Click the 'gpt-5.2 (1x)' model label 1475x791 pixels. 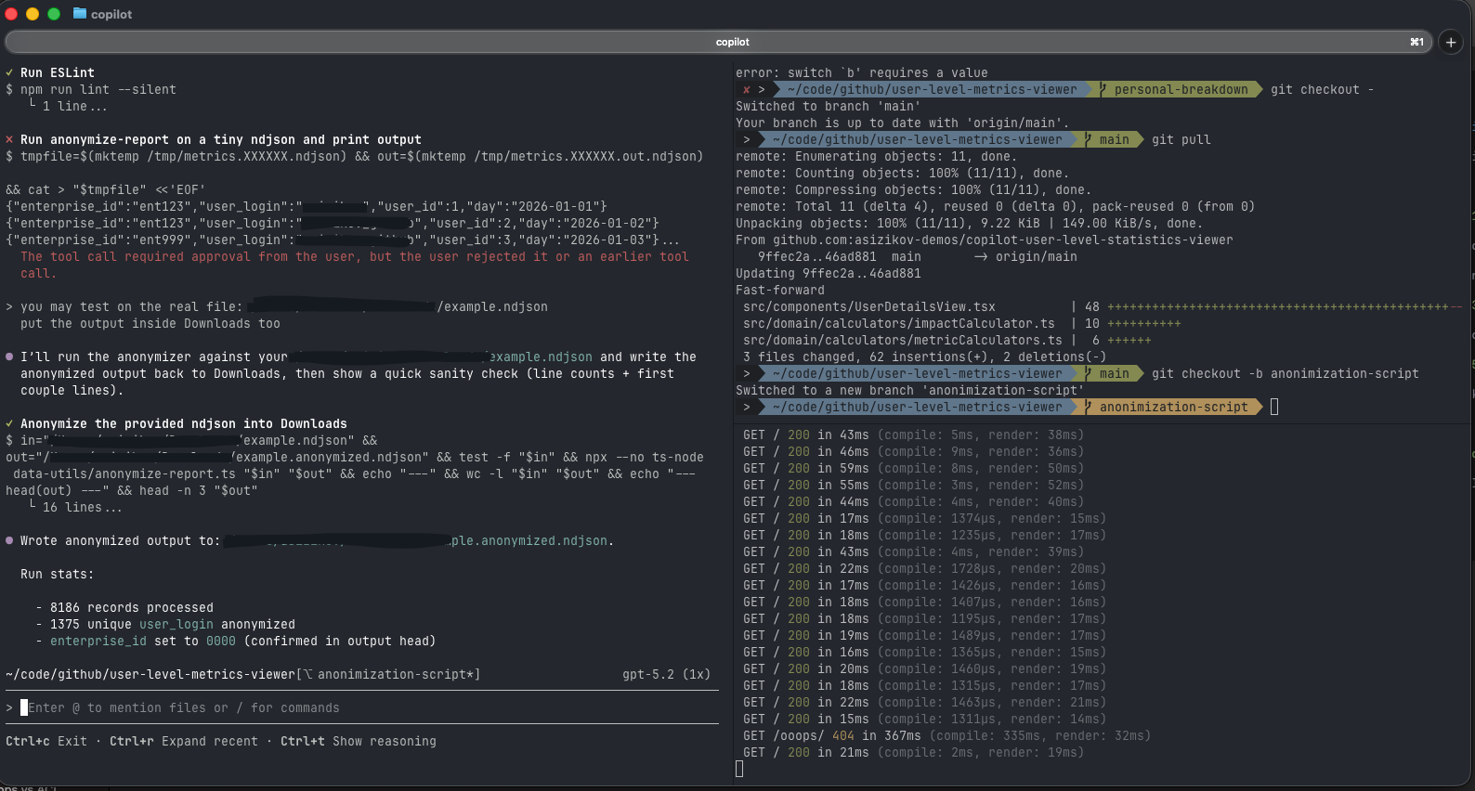(666, 674)
